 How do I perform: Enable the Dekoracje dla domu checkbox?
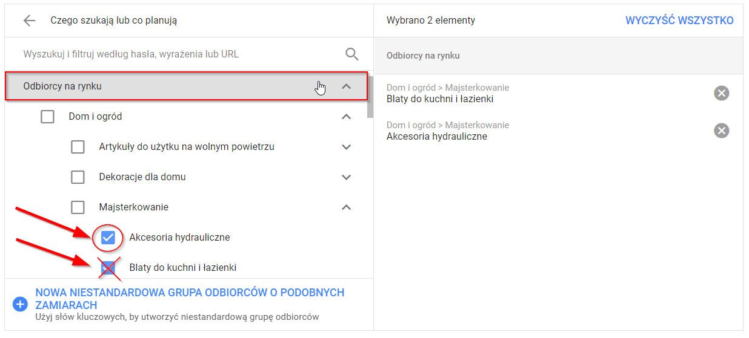pos(78,177)
